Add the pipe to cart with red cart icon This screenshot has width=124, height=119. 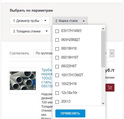(x=110, y=88)
